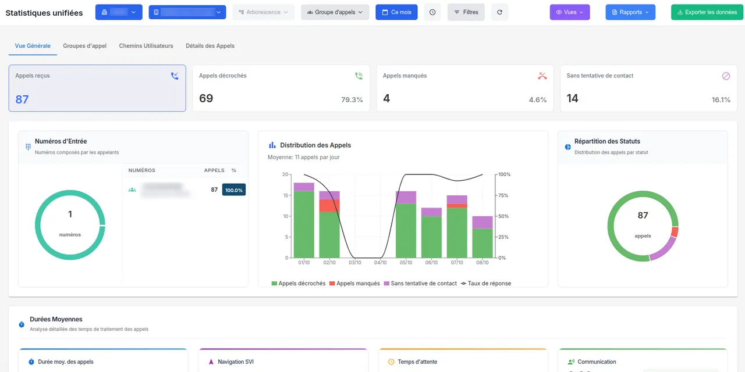
Task: Toggle the Appels décrochés legend entry
Action: (299, 284)
